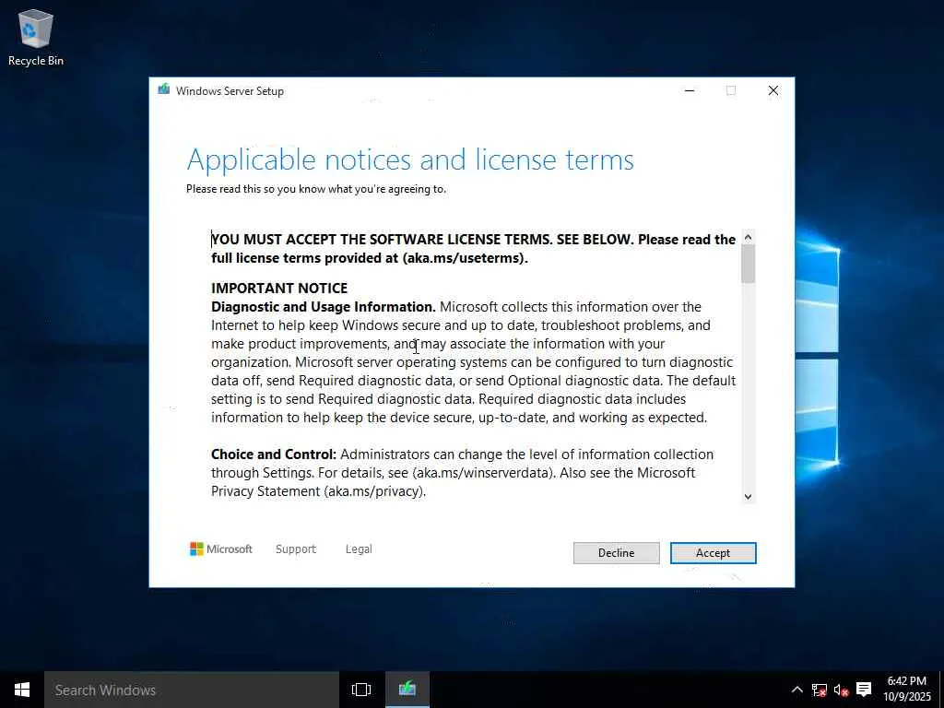The image size is (944, 708).
Task: Click the Decline button
Action: [x=616, y=553]
